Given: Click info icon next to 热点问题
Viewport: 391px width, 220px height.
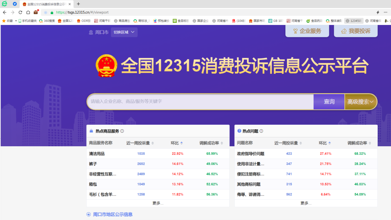Looking at the screenshot, I should tap(261, 131).
